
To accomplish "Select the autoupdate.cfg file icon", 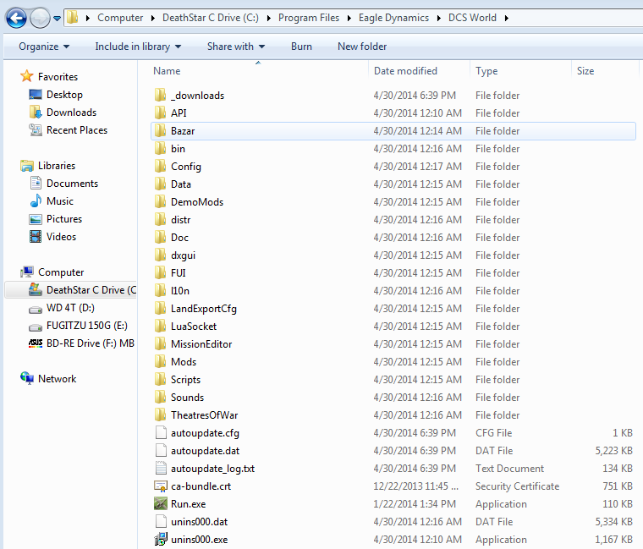I will (x=161, y=432).
